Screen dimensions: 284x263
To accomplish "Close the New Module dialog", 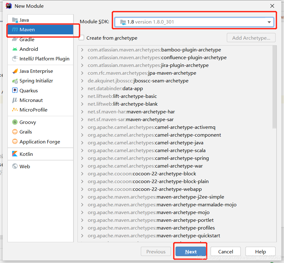I will point(272,6).
